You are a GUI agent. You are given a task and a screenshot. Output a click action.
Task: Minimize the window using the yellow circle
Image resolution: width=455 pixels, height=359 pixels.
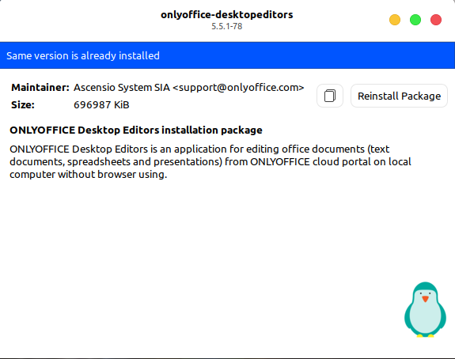tap(395, 20)
